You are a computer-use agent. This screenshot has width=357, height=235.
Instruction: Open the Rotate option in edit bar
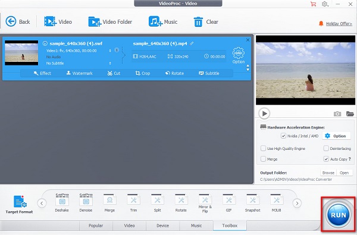pyautogui.click(x=174, y=73)
